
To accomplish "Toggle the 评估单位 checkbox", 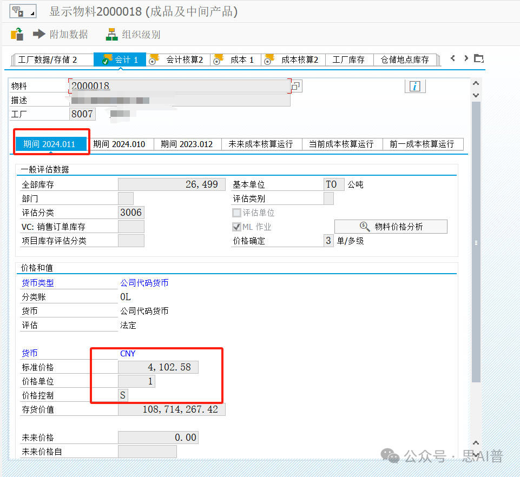I will (x=236, y=213).
